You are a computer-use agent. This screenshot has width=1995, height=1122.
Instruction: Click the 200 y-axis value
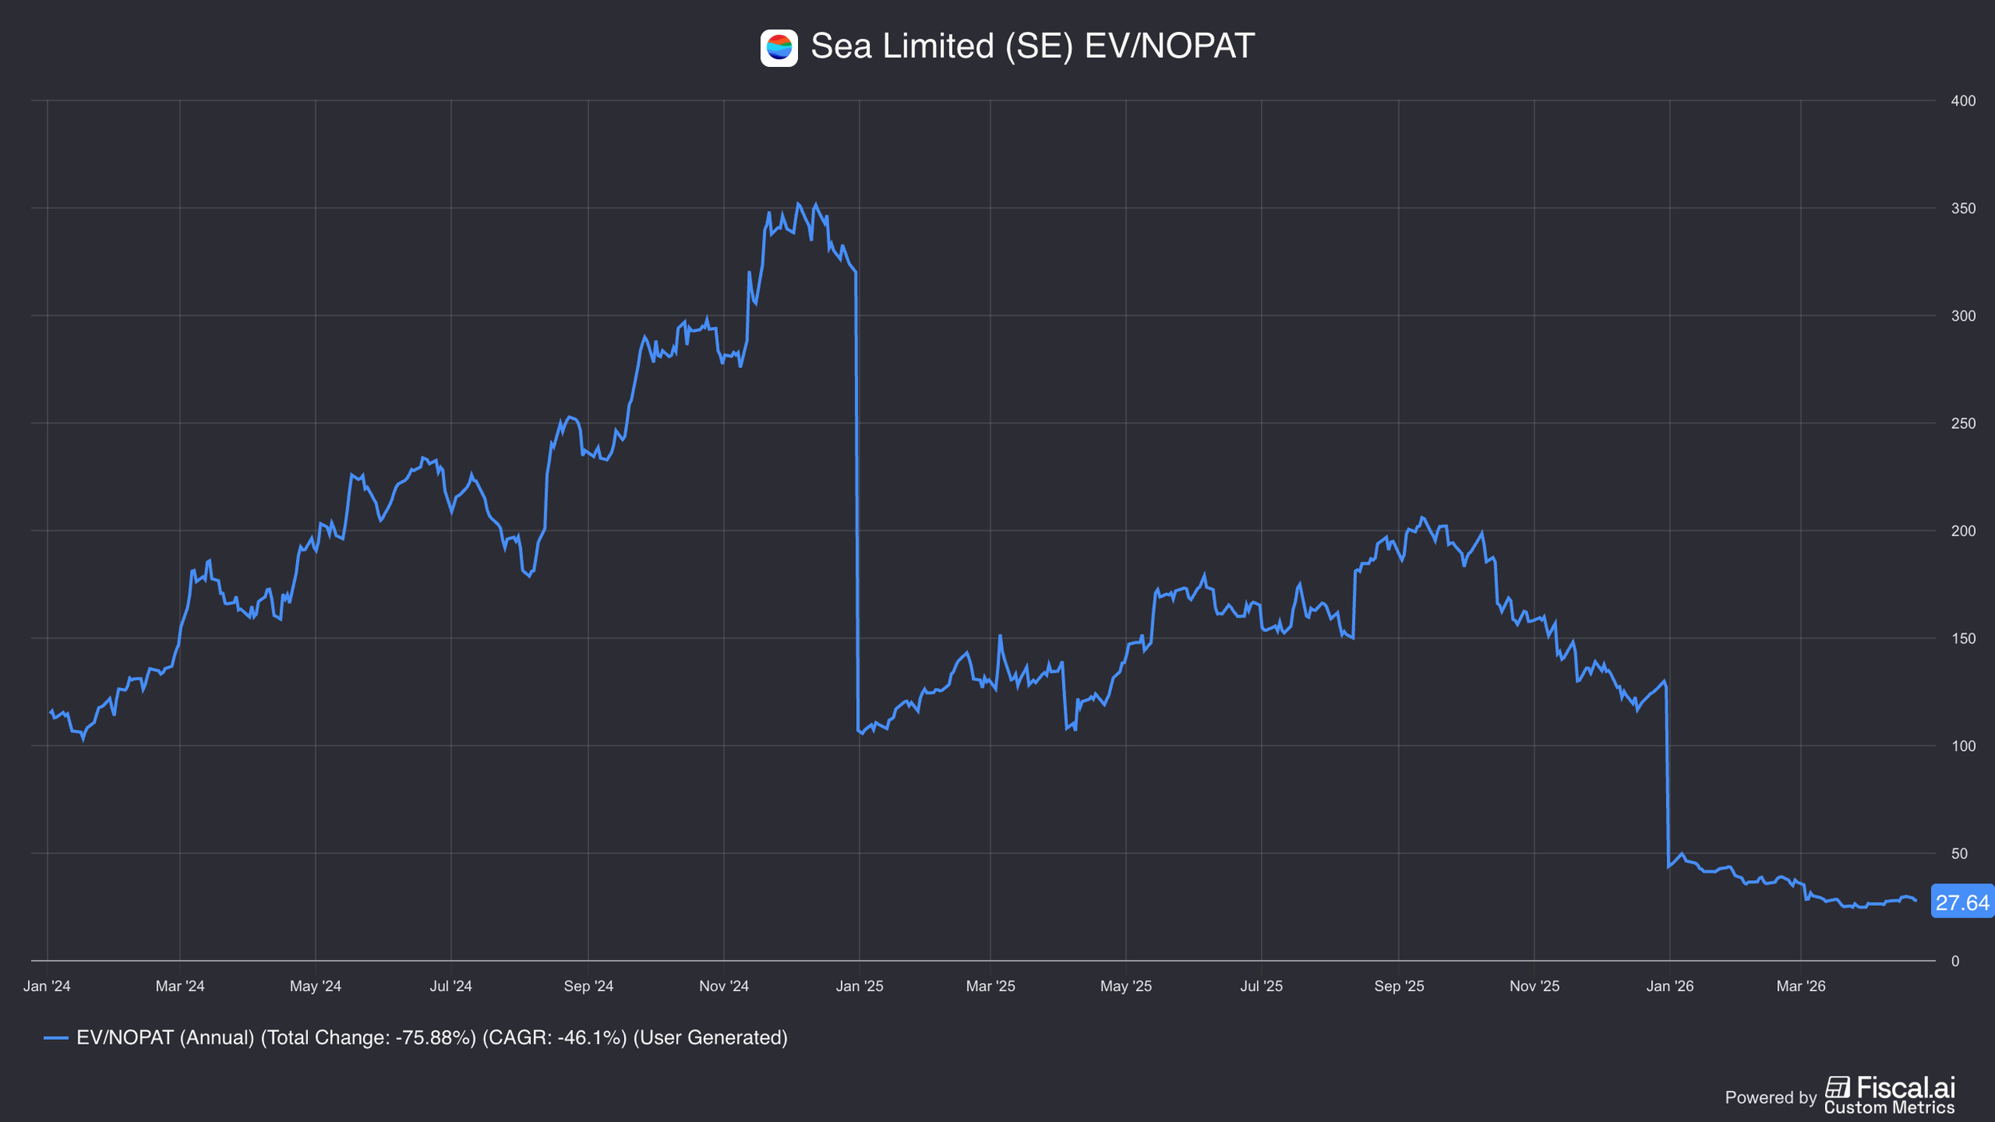[1962, 531]
